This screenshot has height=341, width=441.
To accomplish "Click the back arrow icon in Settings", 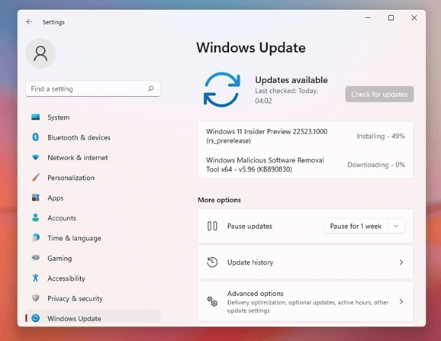I will (x=29, y=22).
